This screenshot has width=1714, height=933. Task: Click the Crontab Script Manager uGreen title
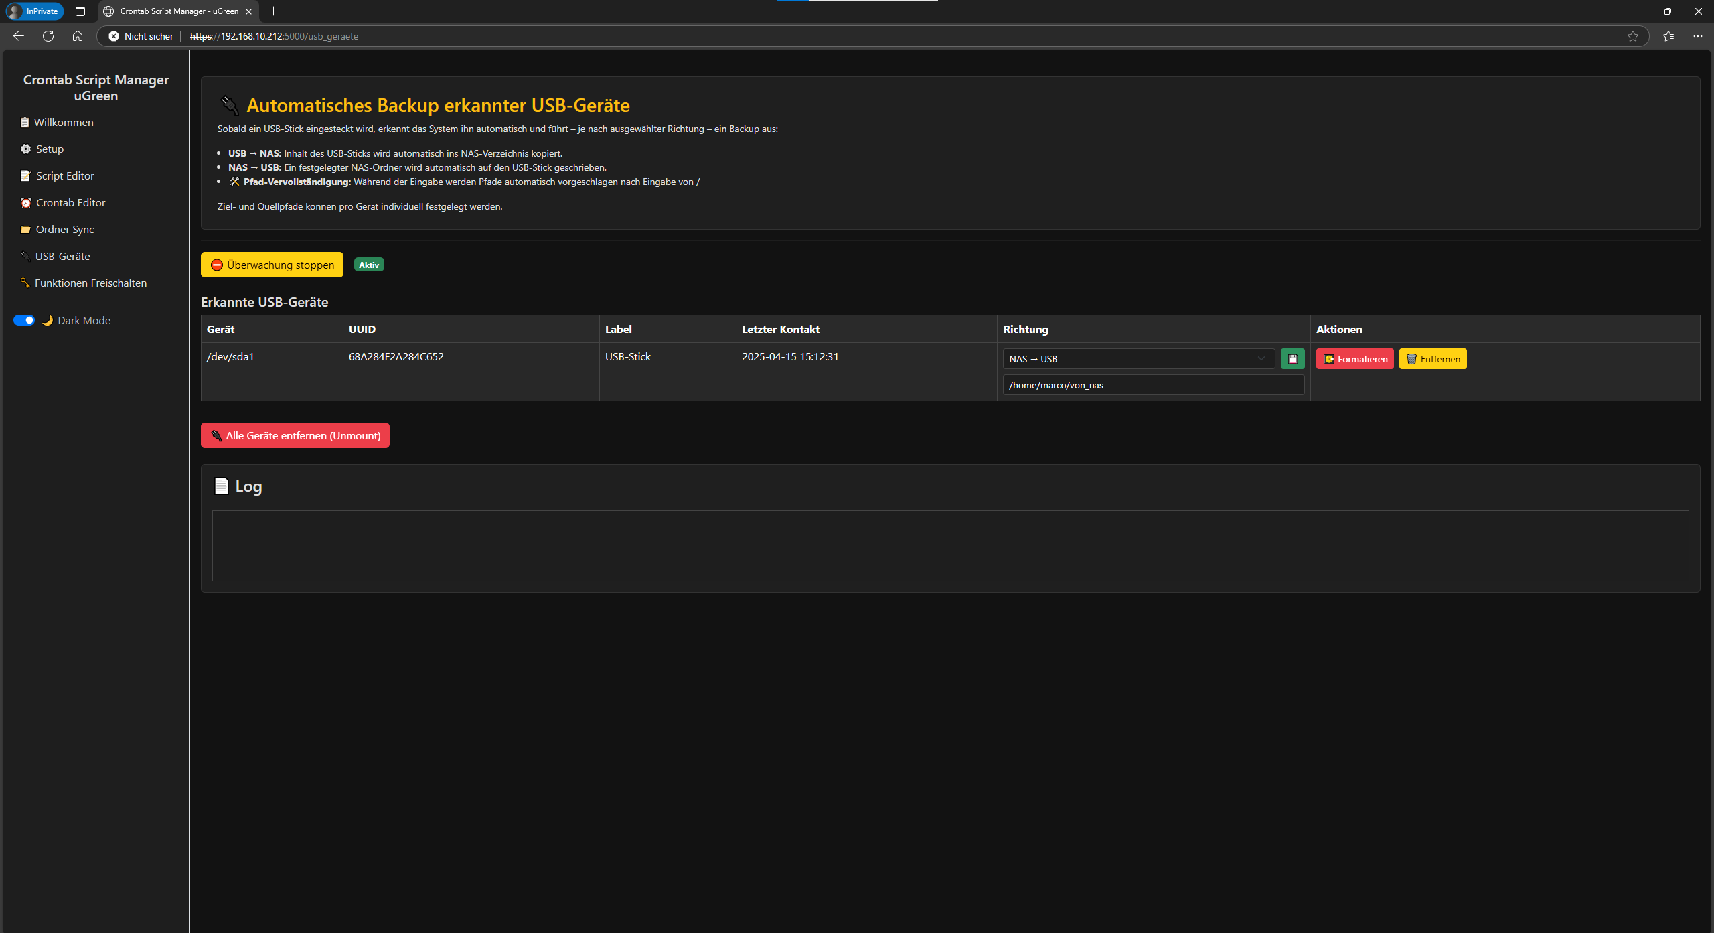96,88
